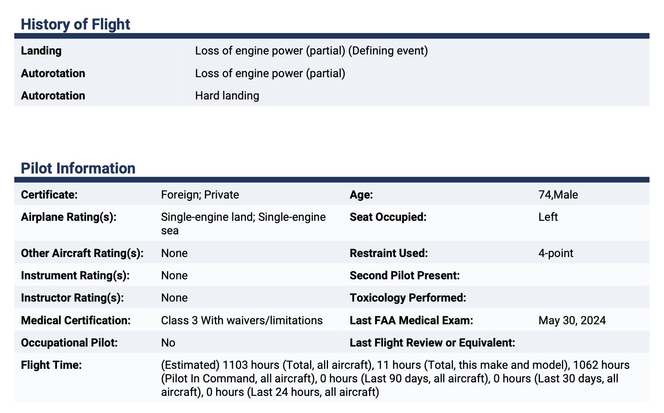The width and height of the screenshot is (664, 413).
Task: Select the Certificate field label
Action: click(x=49, y=195)
